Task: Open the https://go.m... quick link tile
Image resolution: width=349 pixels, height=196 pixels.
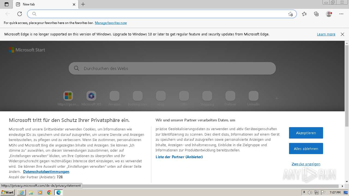Action: (68, 98)
